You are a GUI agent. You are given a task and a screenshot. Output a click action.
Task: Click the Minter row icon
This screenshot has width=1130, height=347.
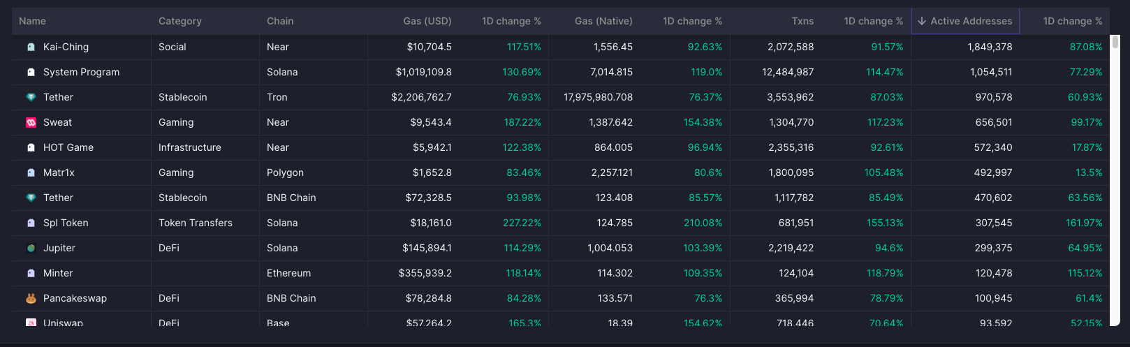coord(31,273)
